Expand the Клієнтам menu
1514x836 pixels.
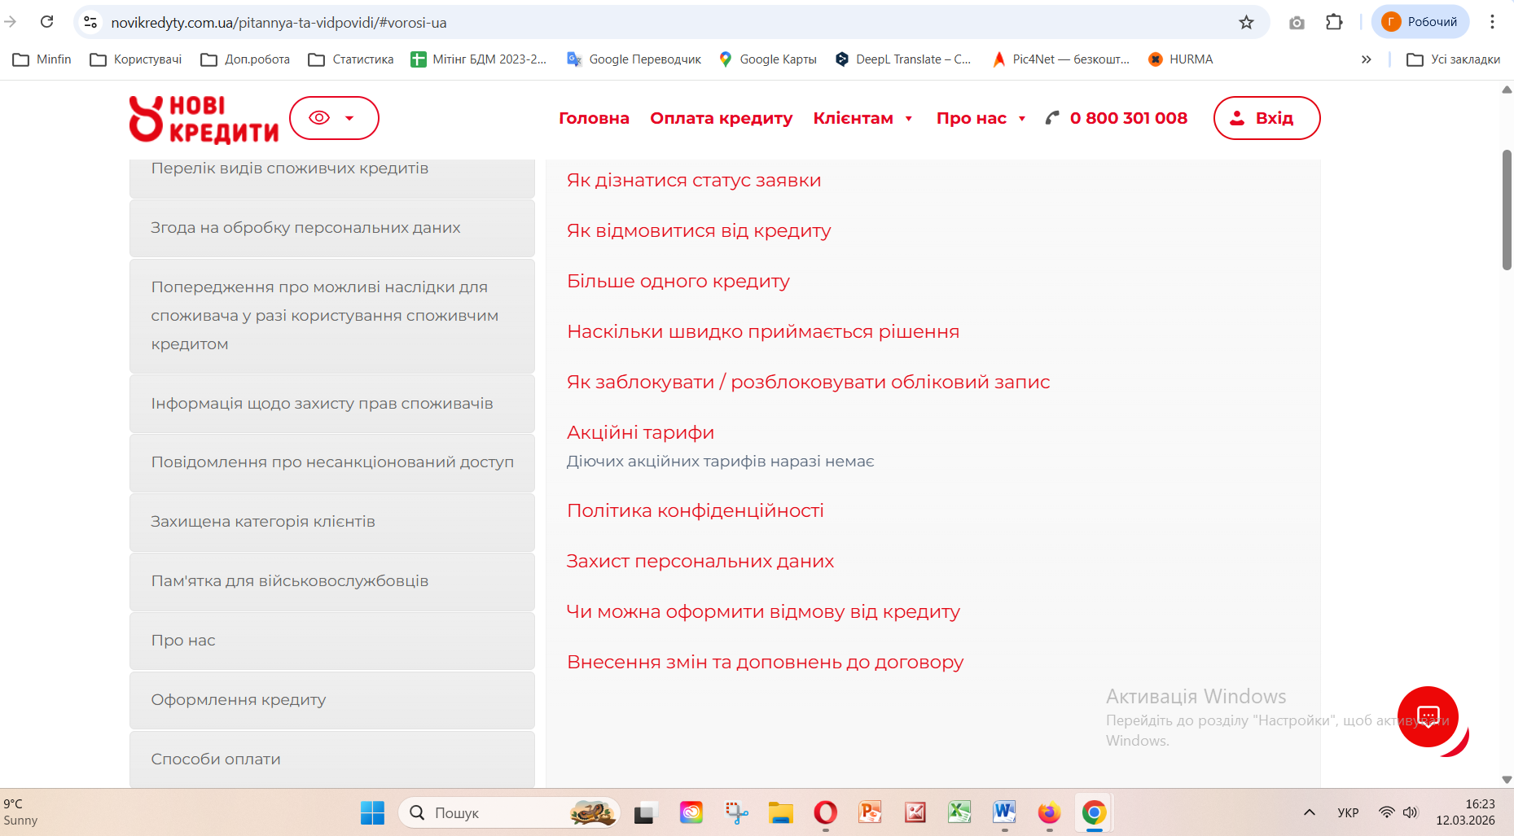tap(863, 118)
